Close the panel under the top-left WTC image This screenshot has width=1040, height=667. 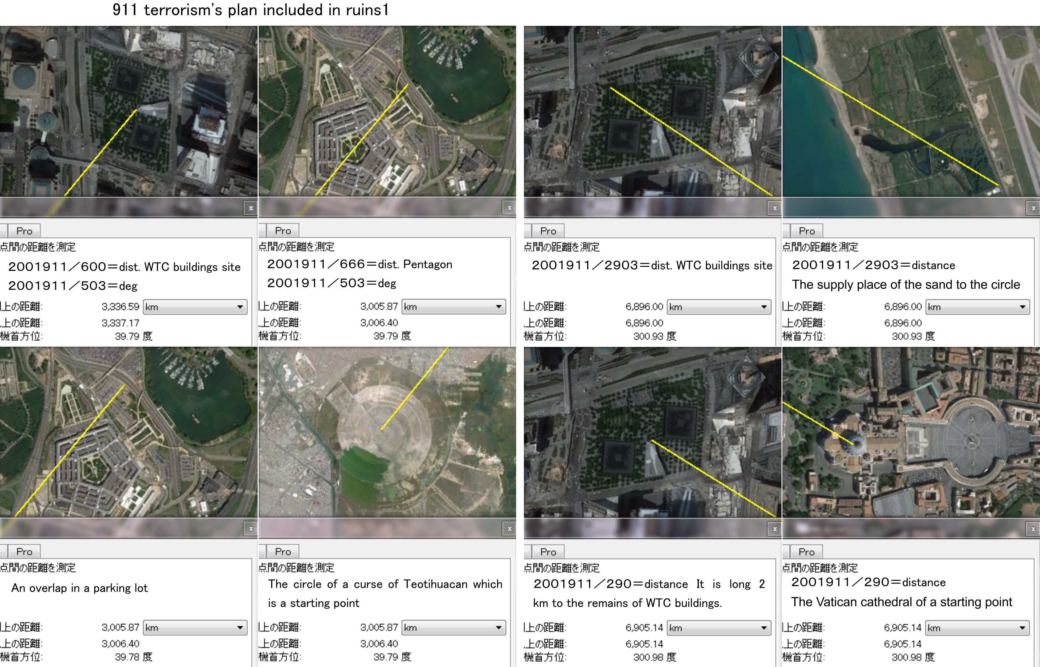click(x=251, y=208)
